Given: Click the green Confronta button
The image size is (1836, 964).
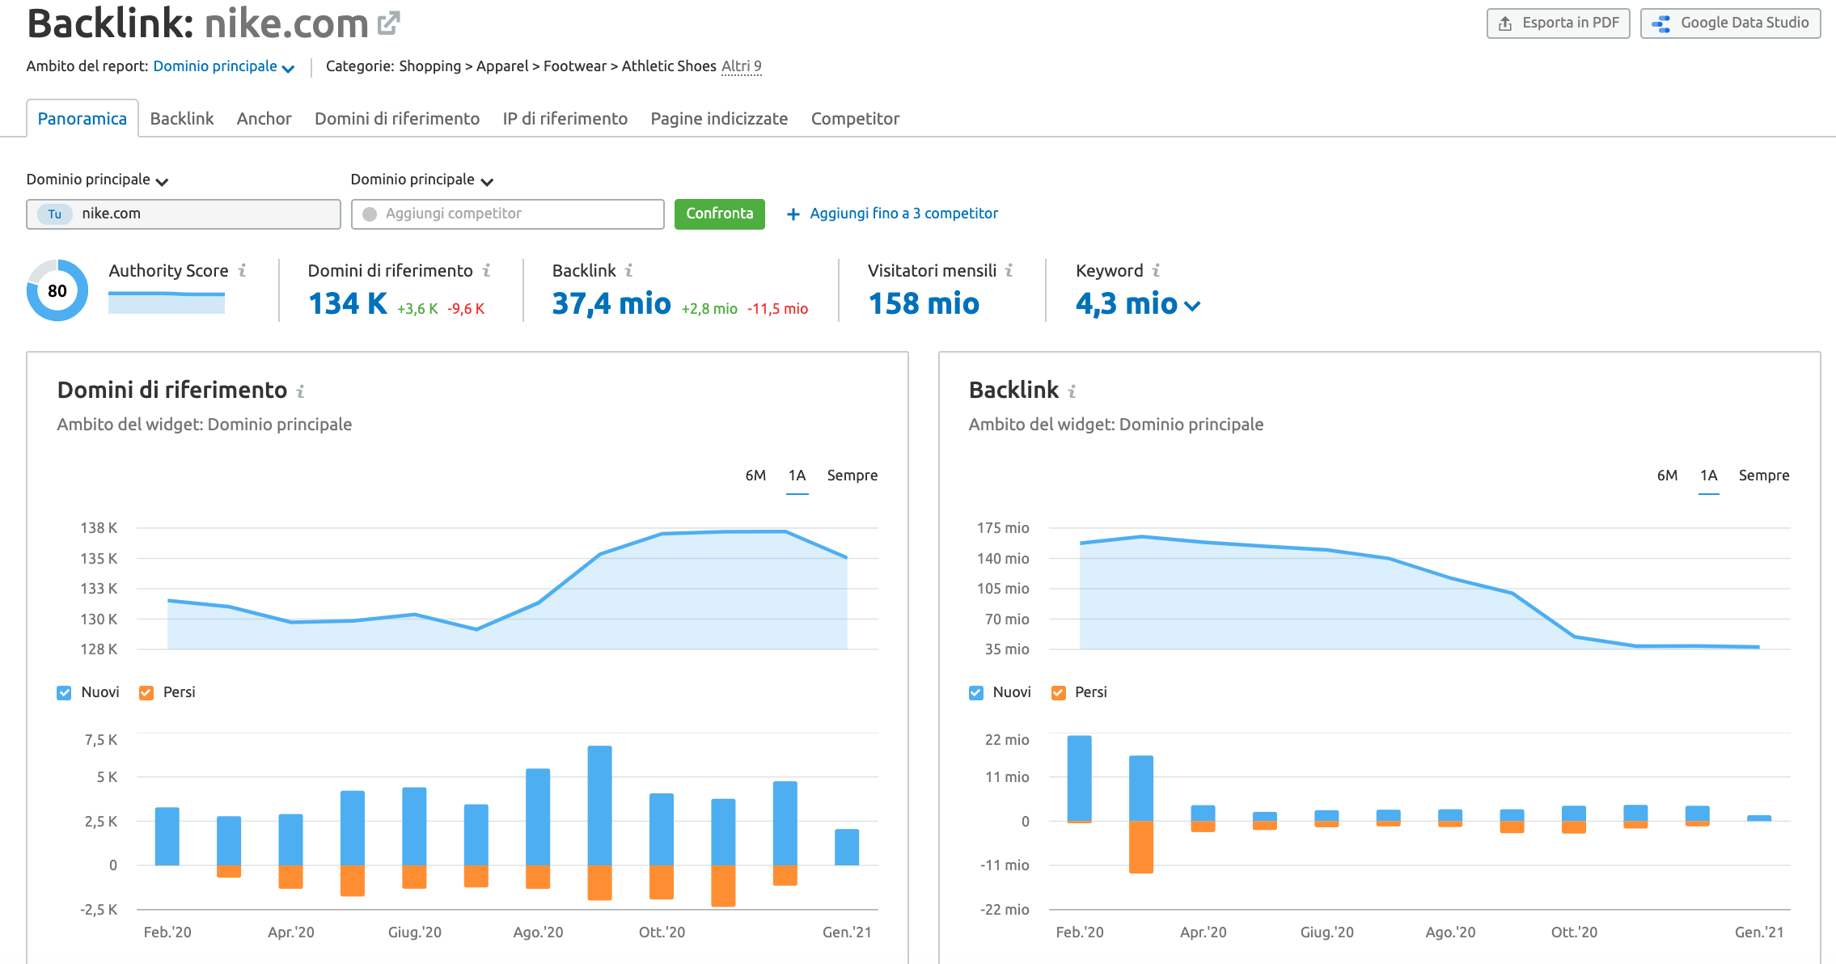Looking at the screenshot, I should point(719,214).
